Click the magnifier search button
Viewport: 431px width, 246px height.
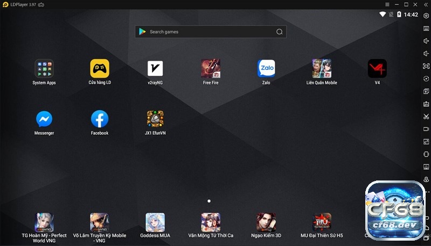point(279,32)
